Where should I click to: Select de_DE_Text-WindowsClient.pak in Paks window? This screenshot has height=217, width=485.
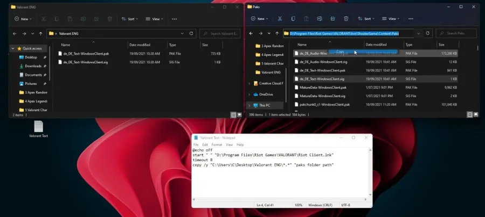(376, 70)
